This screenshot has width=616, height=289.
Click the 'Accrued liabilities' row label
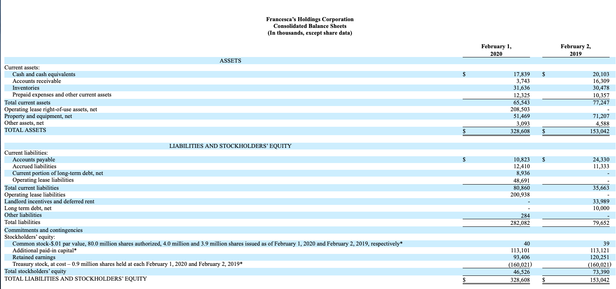click(x=34, y=166)
